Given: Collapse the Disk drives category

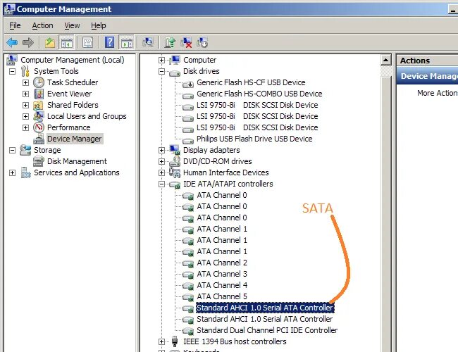Looking at the screenshot, I should (161, 71).
